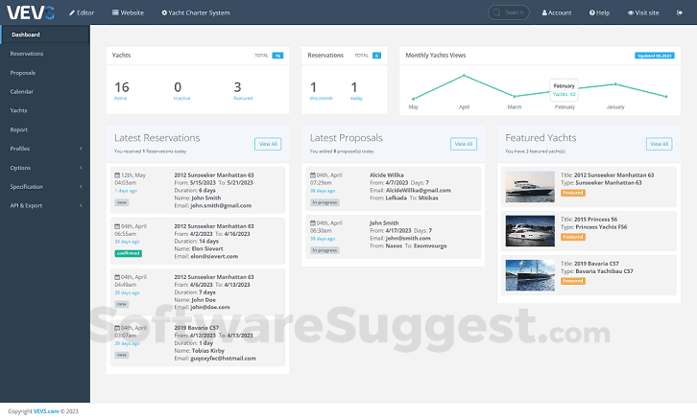Image resolution: width=697 pixels, height=419 pixels.
Task: Open the Editor pencil menu item
Action: pyautogui.click(x=82, y=12)
